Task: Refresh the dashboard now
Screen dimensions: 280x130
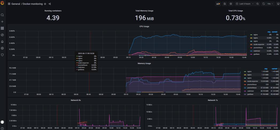Action: click(264, 4)
